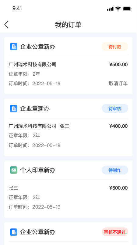This screenshot has width=137, height=245.
Task: Tap 张三 name in personal seal order
Action: (13, 188)
